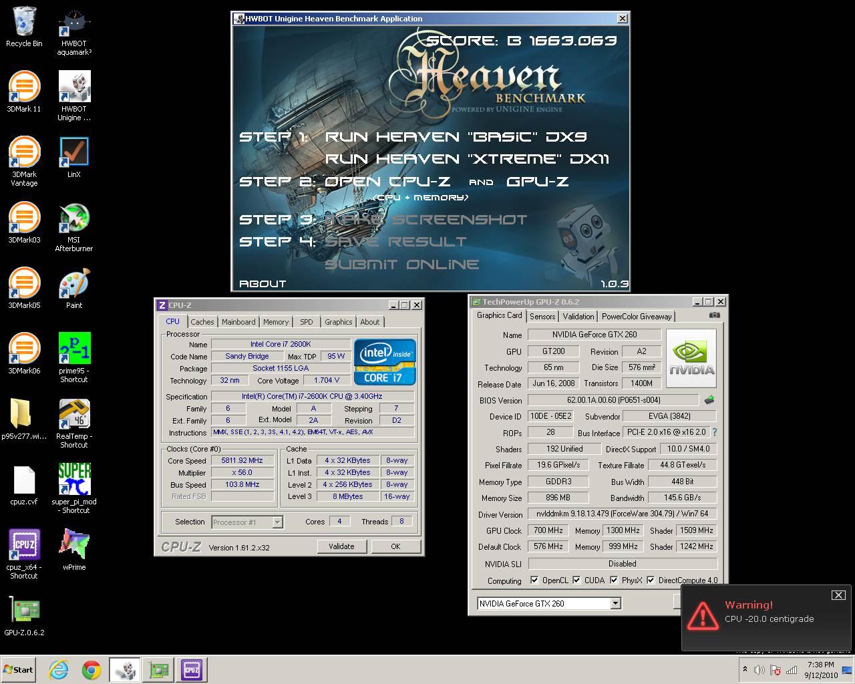
Task: Switch to GPU-Z taskbar button
Action: click(158, 670)
